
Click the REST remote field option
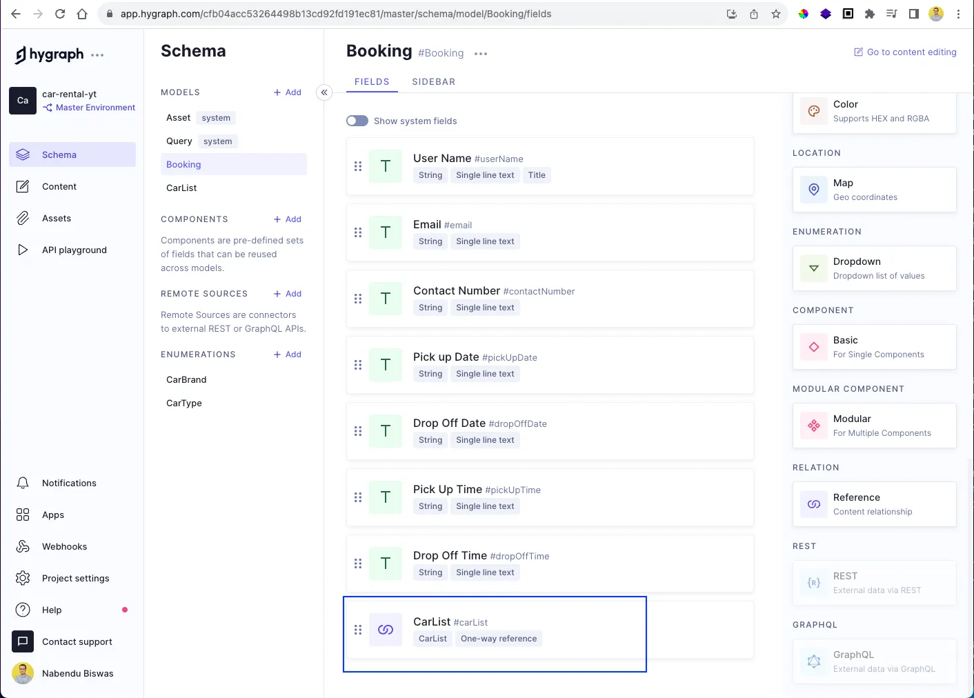tap(875, 583)
